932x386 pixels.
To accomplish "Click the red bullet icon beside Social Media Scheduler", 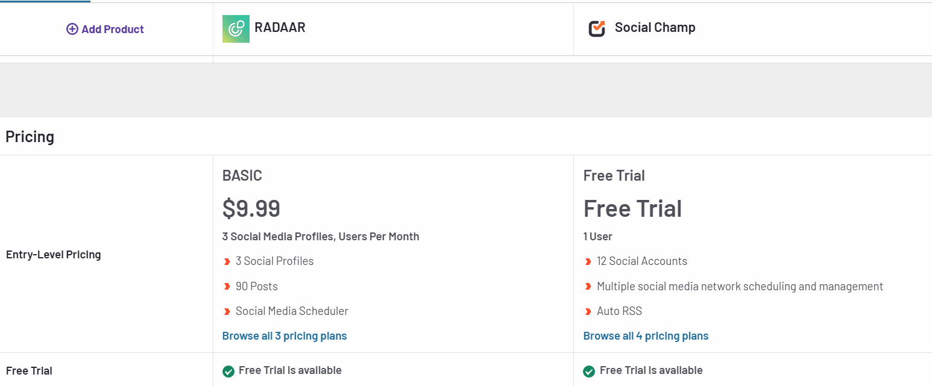I will click(x=227, y=311).
